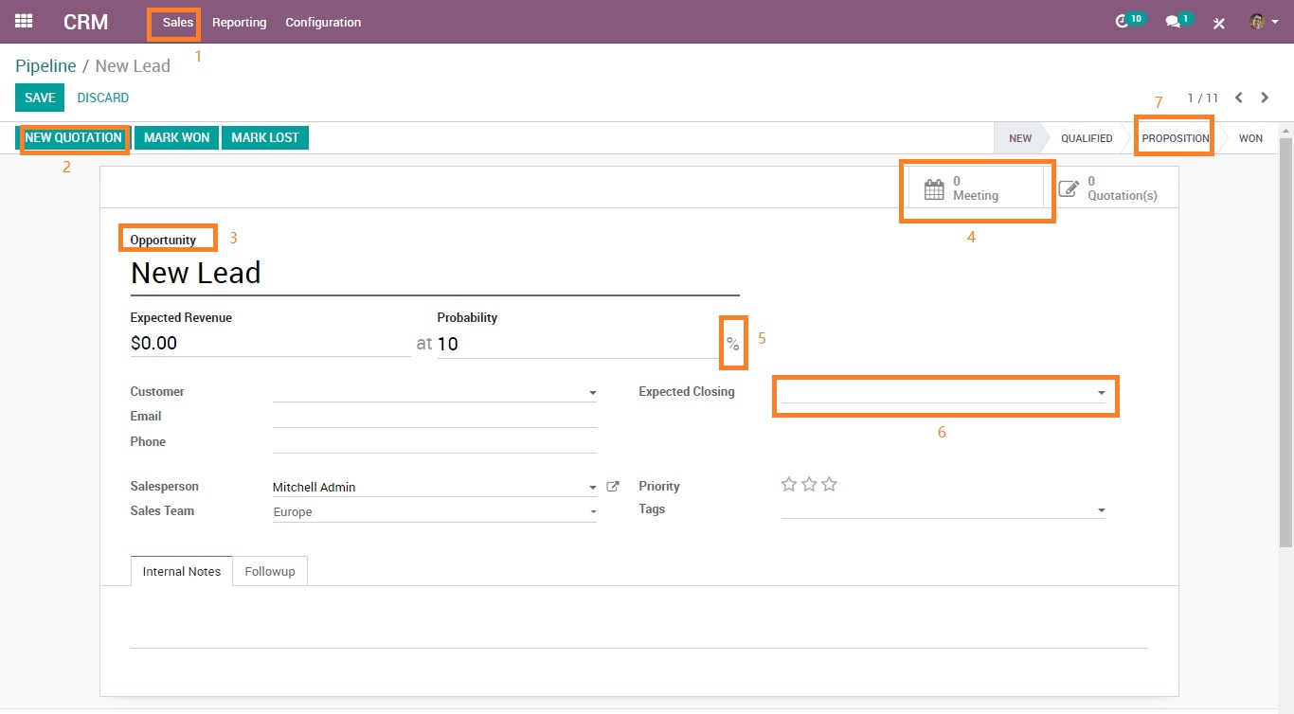Open the apps grid menu icon
Image resolution: width=1294 pixels, height=714 pixels.
[24, 21]
